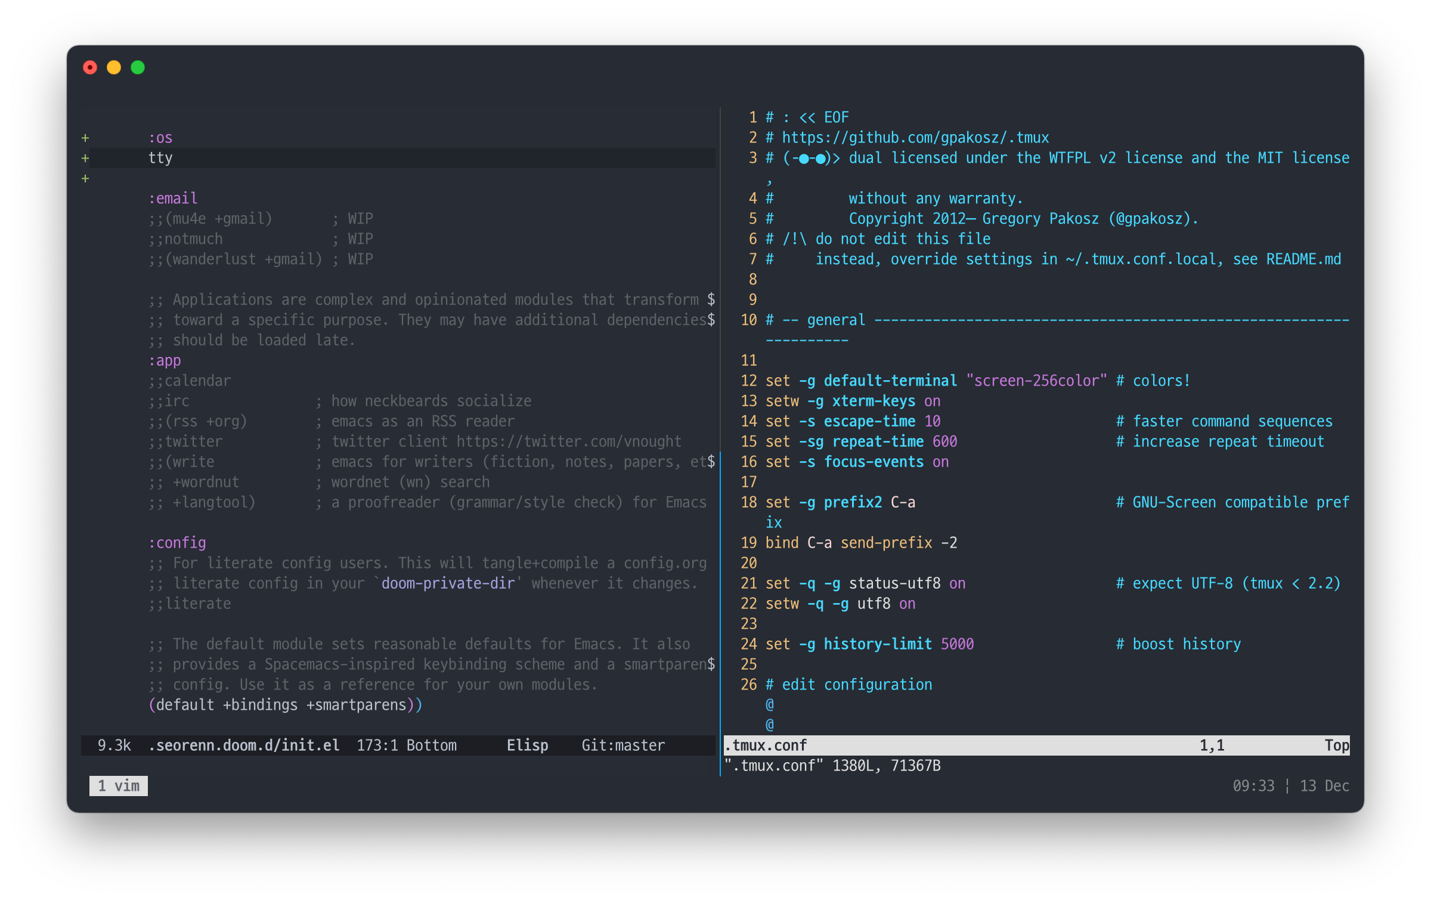Click the Elisp major mode indicator
This screenshot has width=1431, height=901.
coord(527,745)
